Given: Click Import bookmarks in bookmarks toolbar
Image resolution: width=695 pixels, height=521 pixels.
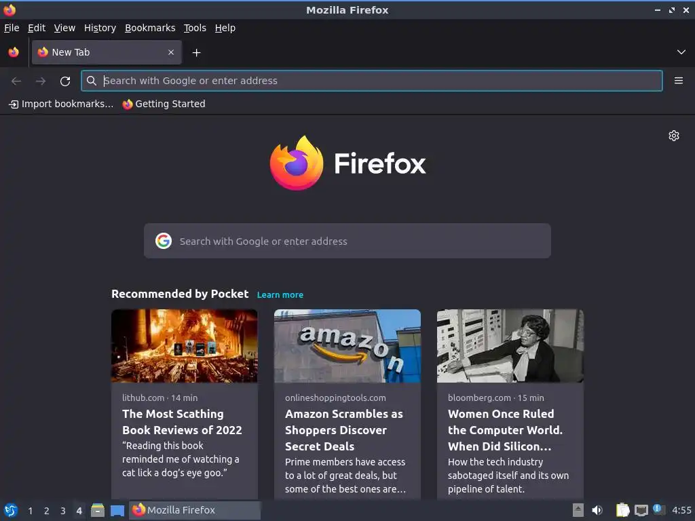Looking at the screenshot, I should 61,104.
